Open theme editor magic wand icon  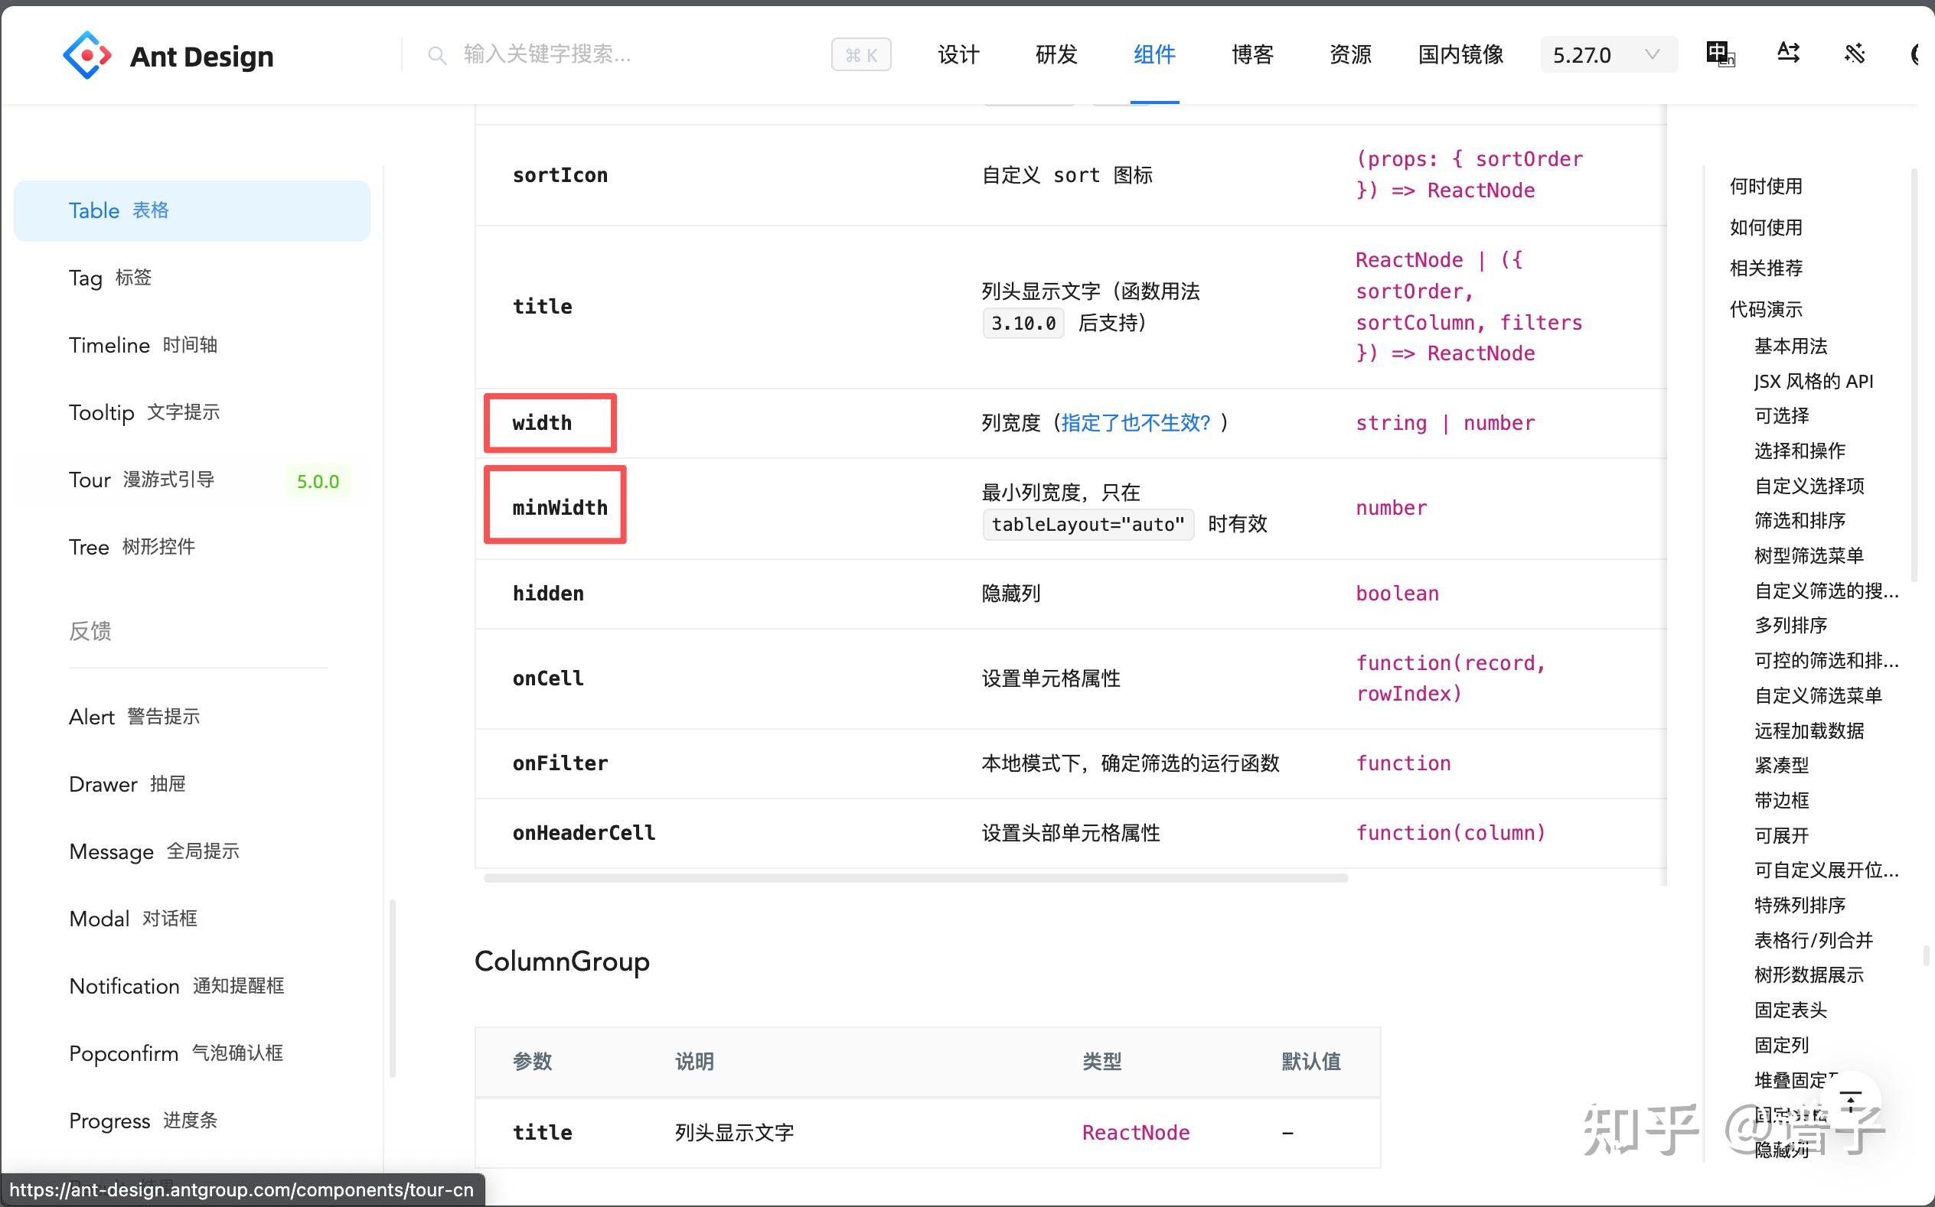coord(1855,54)
